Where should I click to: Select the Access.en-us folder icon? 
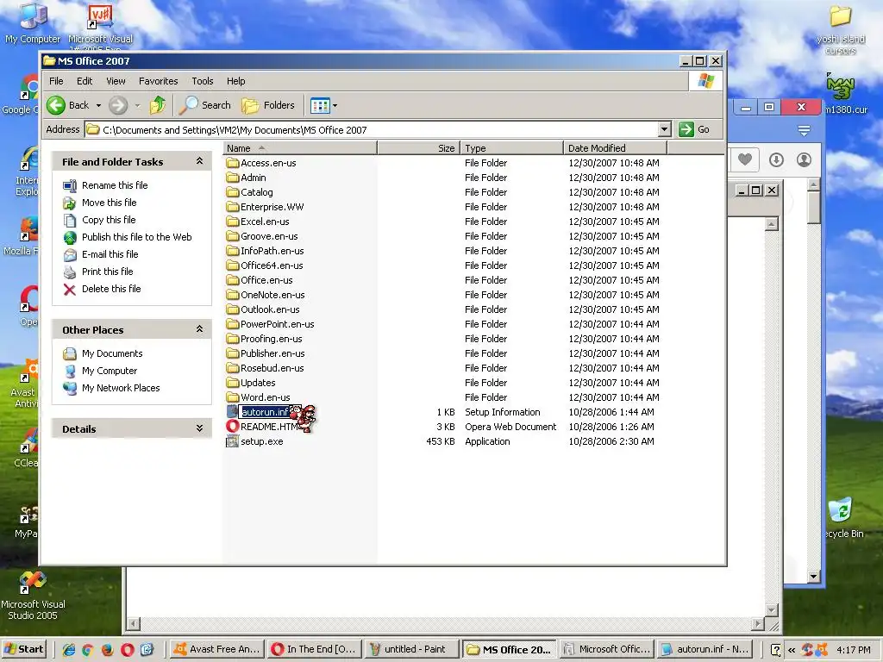tap(233, 163)
